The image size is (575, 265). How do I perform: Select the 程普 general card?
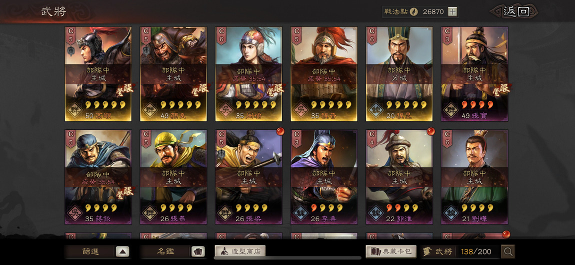[324, 73]
